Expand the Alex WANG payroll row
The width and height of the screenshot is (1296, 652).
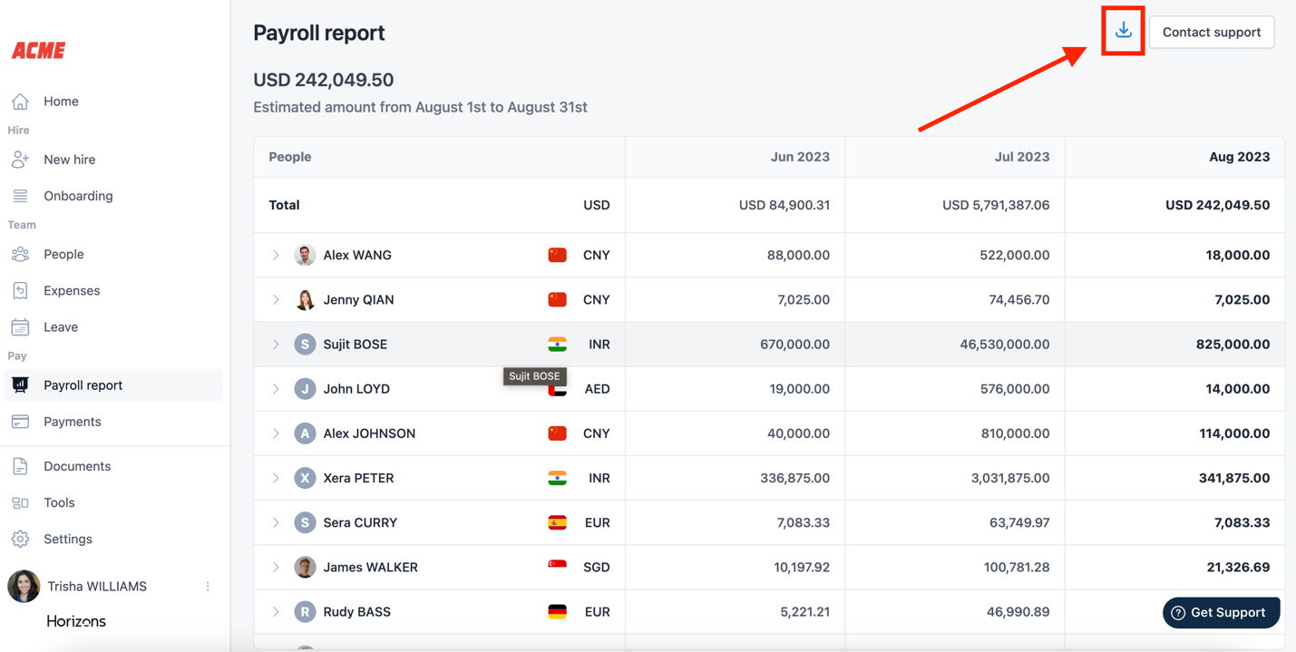[276, 256]
